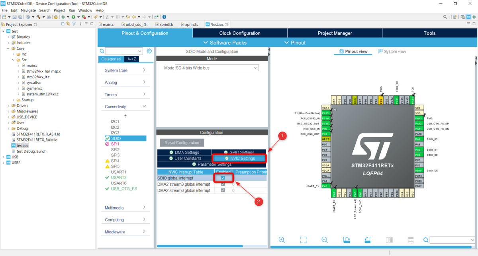Toggle DMA2 stream6 global interrupt checkbox
This screenshot has width=478, height=256.
pyautogui.click(x=223, y=190)
